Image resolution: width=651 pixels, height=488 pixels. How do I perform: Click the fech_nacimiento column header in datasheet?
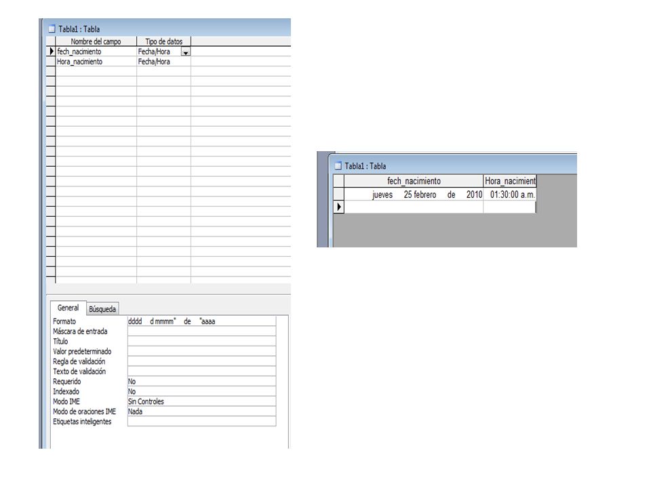pos(414,181)
